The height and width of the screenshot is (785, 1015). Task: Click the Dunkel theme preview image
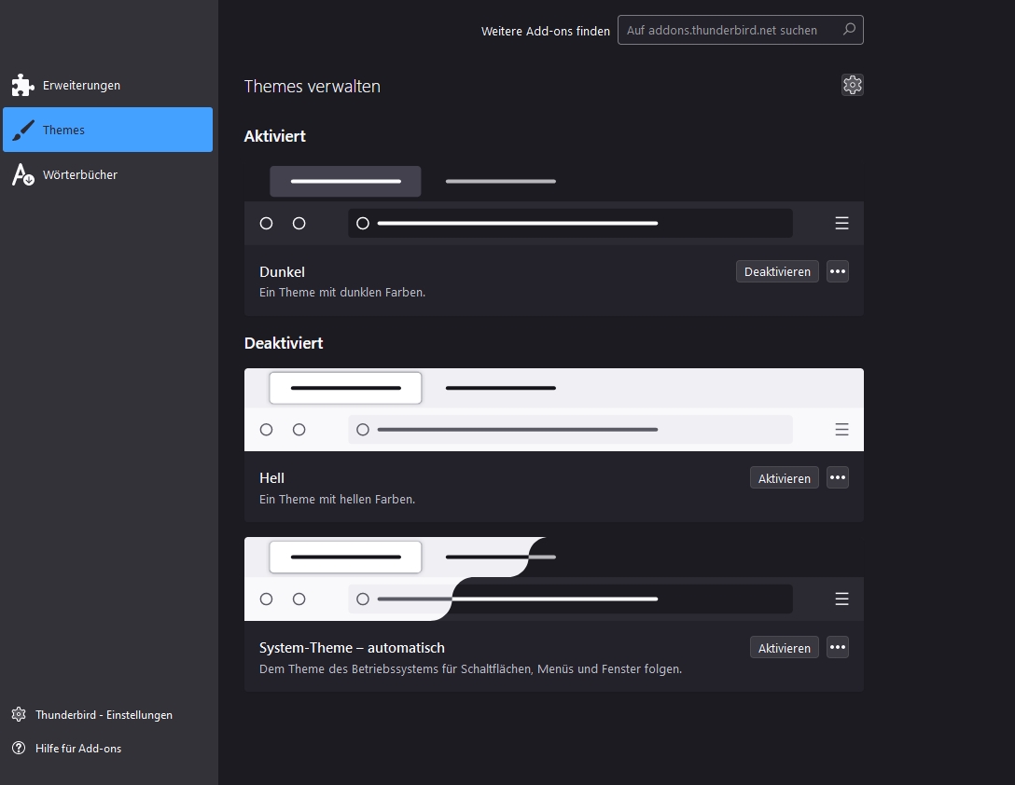point(553,203)
